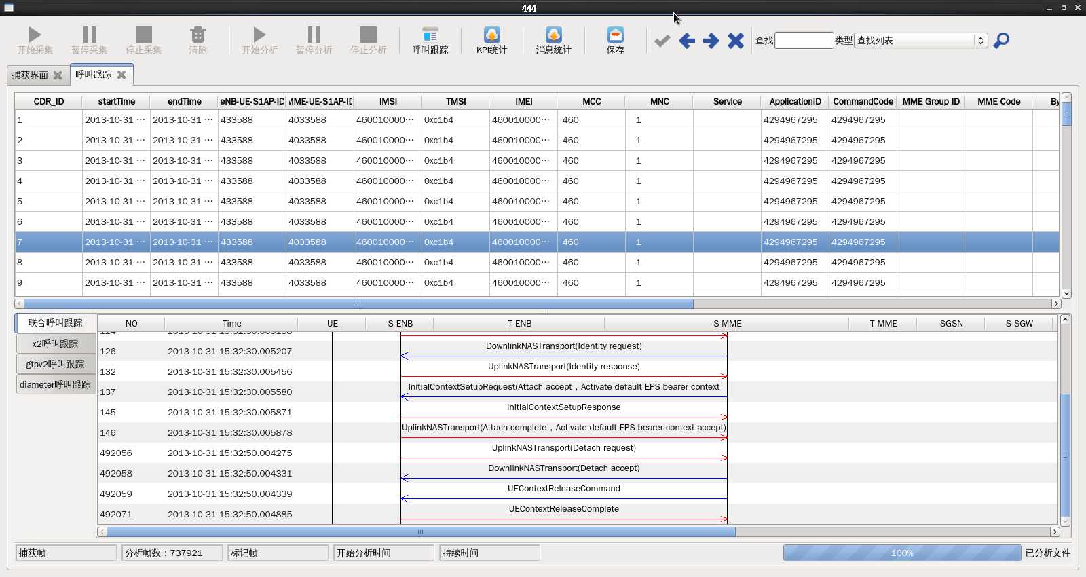Screen dimensions: 1086x577
Task: Click UEContextReleaseComplete message
Action: tap(563, 509)
